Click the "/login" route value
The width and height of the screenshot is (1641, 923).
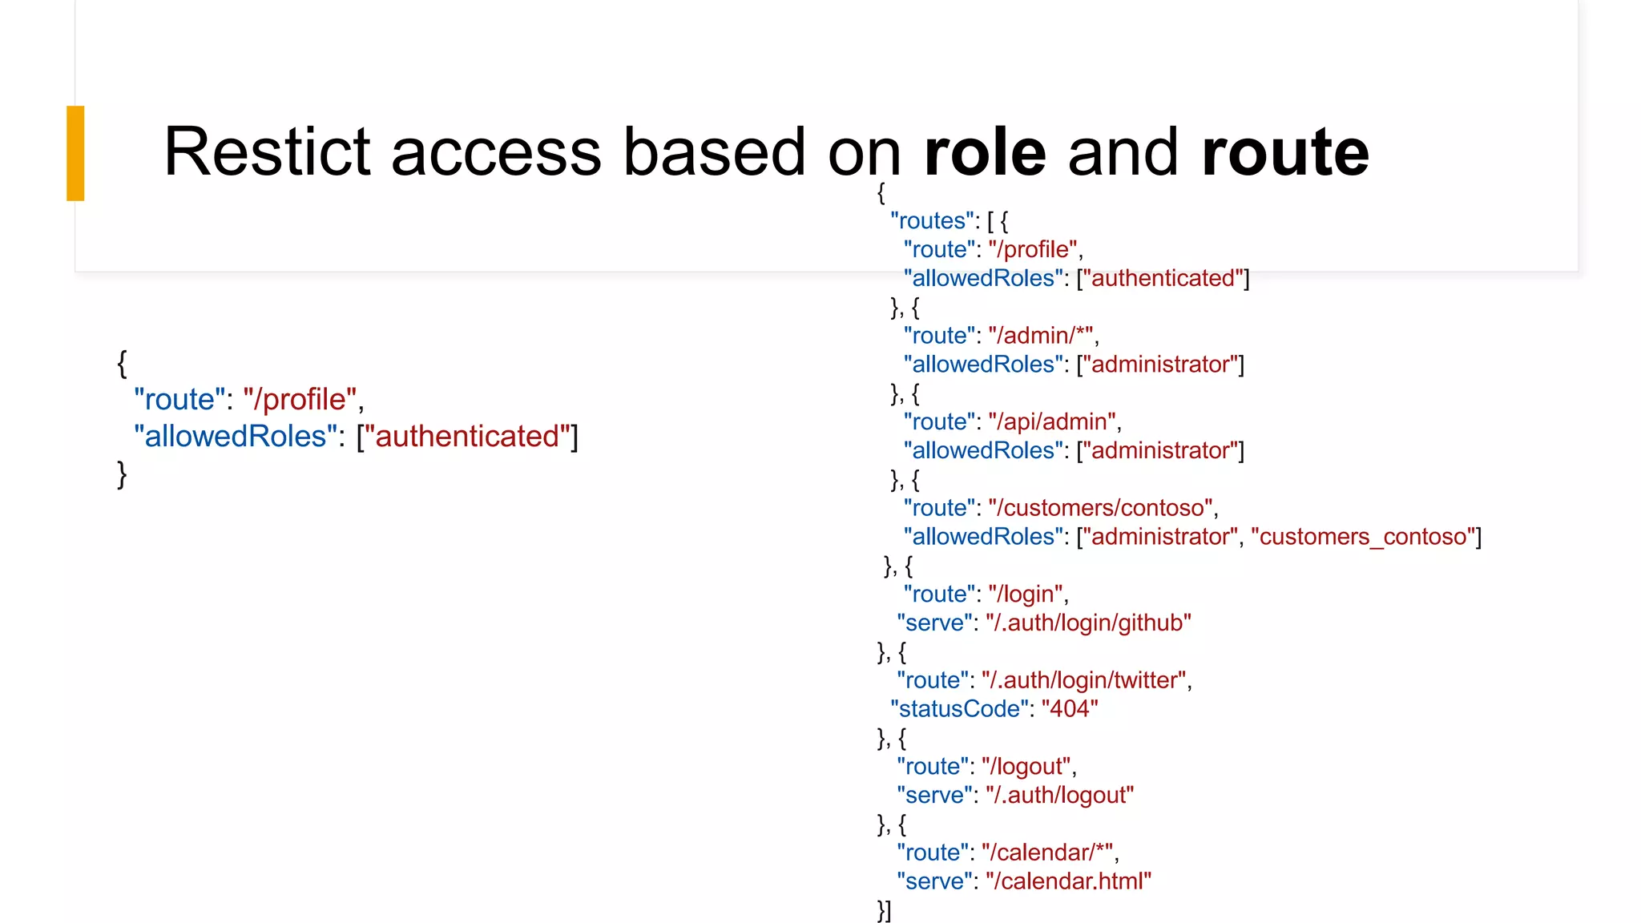click(1025, 595)
